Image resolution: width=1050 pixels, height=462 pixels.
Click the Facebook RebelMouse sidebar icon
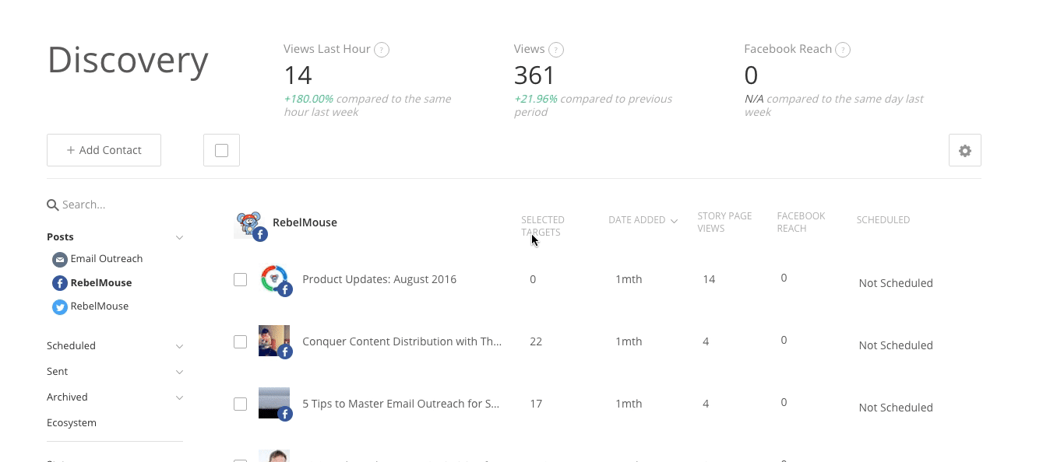coord(59,283)
